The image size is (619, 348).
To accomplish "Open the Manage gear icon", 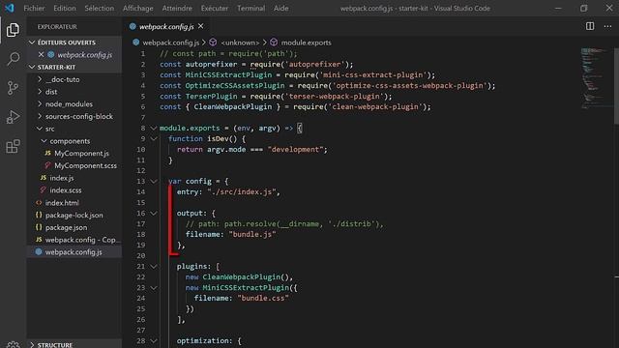I will click(x=13, y=344).
